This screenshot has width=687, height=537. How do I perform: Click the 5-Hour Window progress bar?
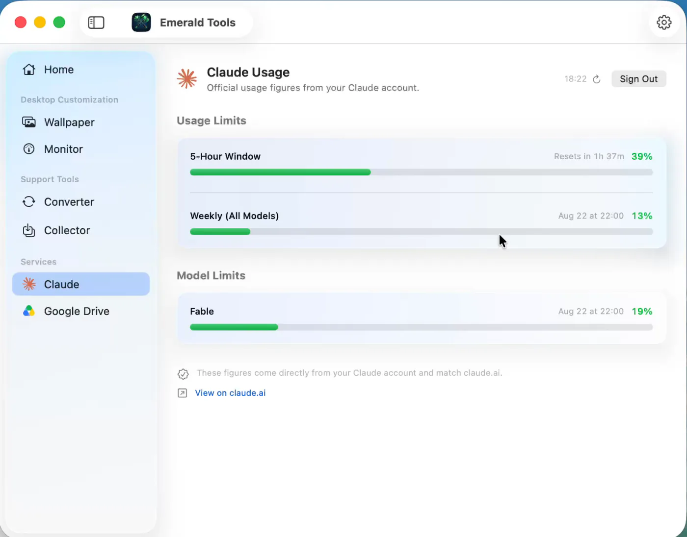point(421,172)
